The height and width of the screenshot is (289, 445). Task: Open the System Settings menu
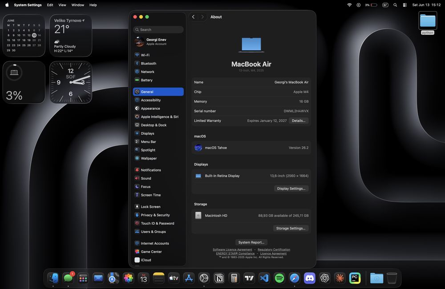coord(28,5)
